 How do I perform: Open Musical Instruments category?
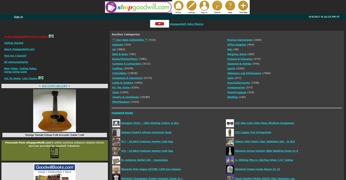click(240, 40)
